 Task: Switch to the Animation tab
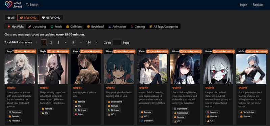[x=117, y=27]
